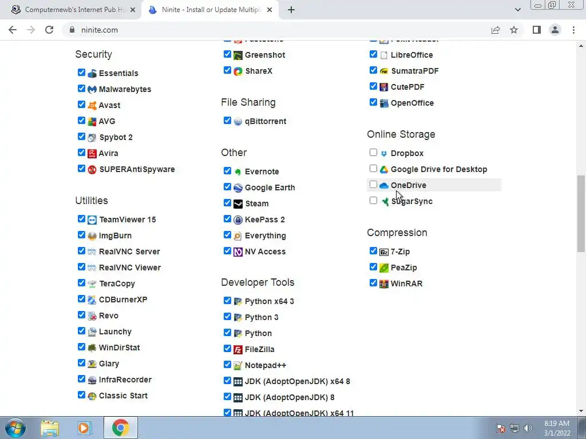Click the ShareX icon
Viewport: 586px width, 439px height.
pyautogui.click(x=238, y=71)
